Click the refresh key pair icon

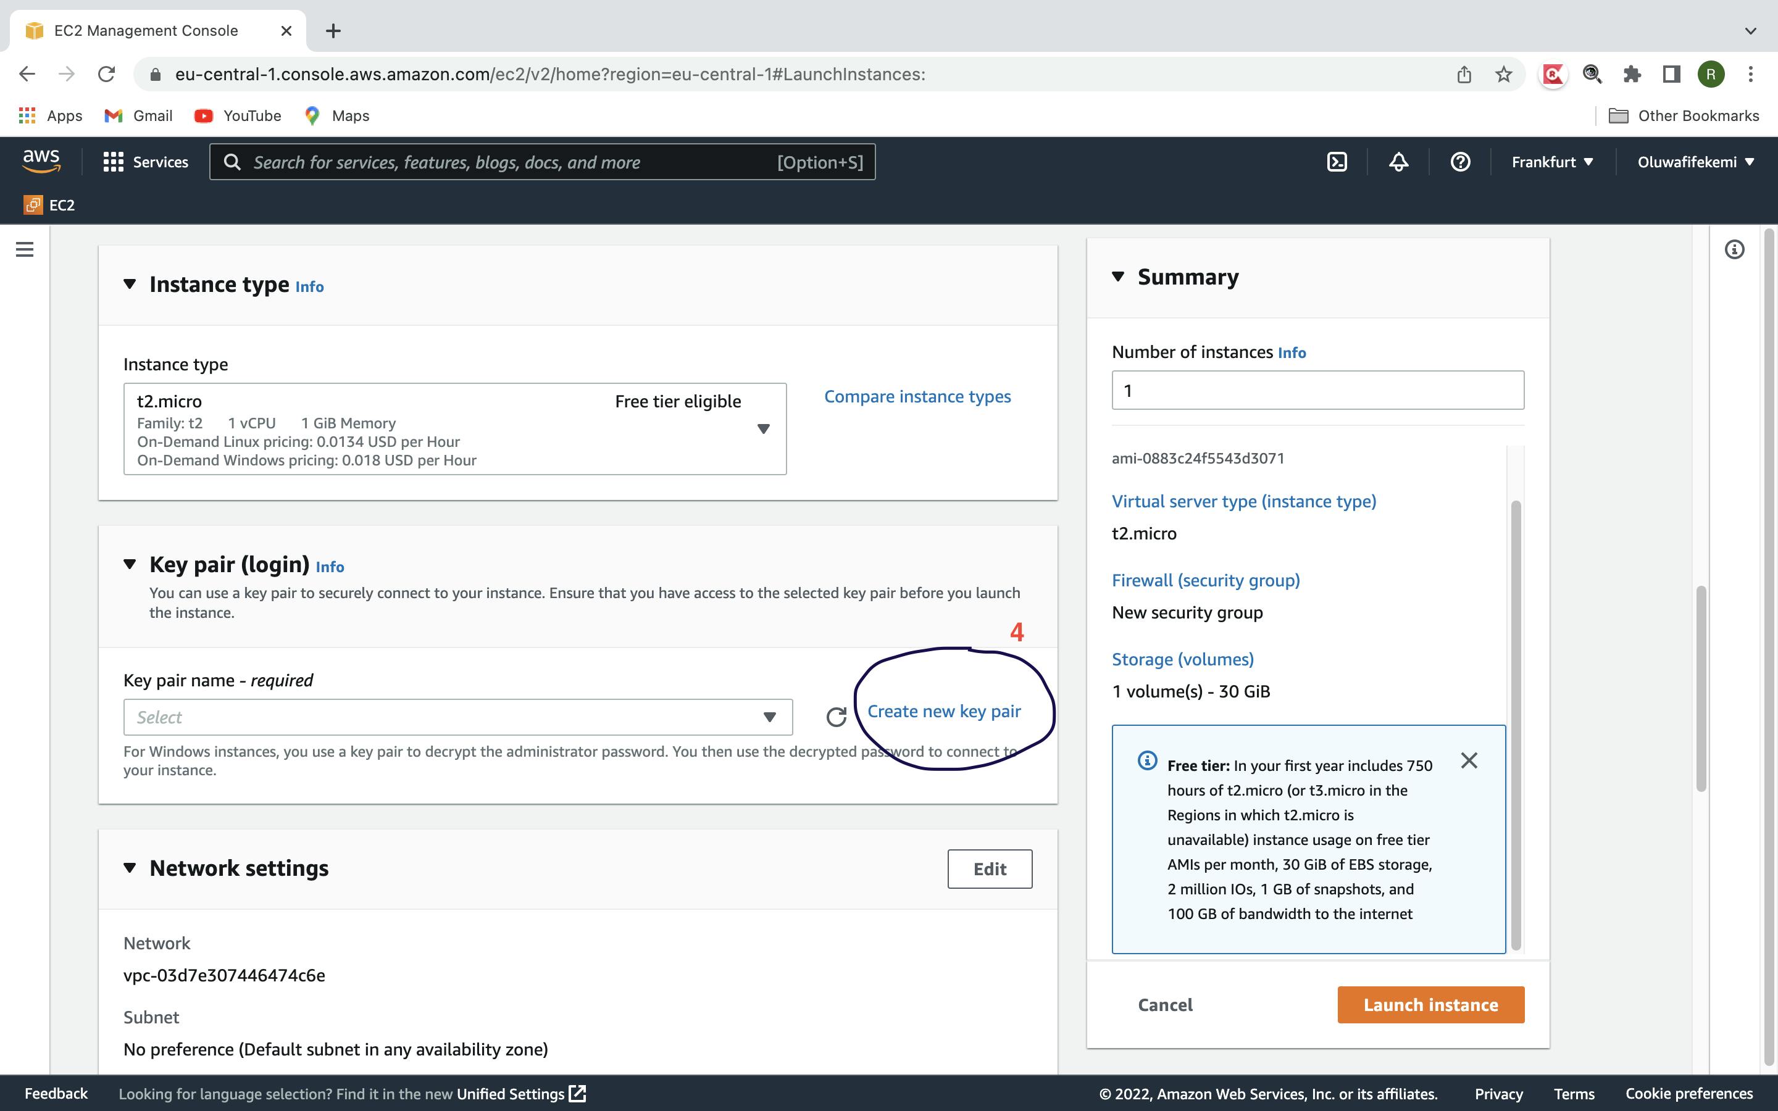click(x=835, y=715)
